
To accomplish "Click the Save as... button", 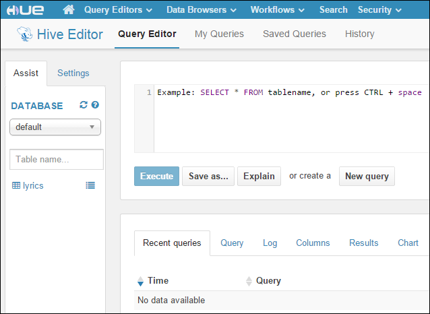I will pos(208,176).
